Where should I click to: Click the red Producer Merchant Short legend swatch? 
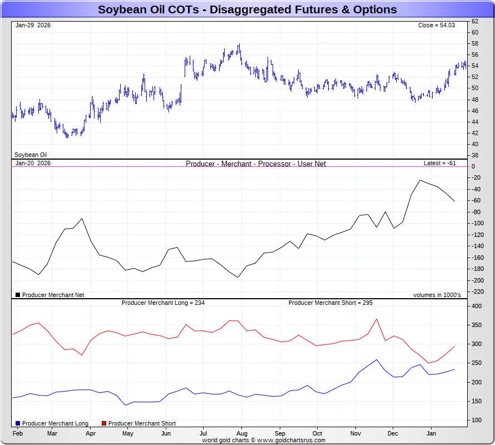pos(104,423)
